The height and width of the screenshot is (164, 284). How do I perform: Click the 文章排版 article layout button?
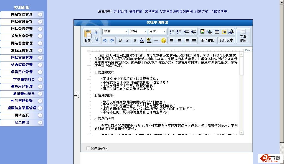(x=243, y=36)
